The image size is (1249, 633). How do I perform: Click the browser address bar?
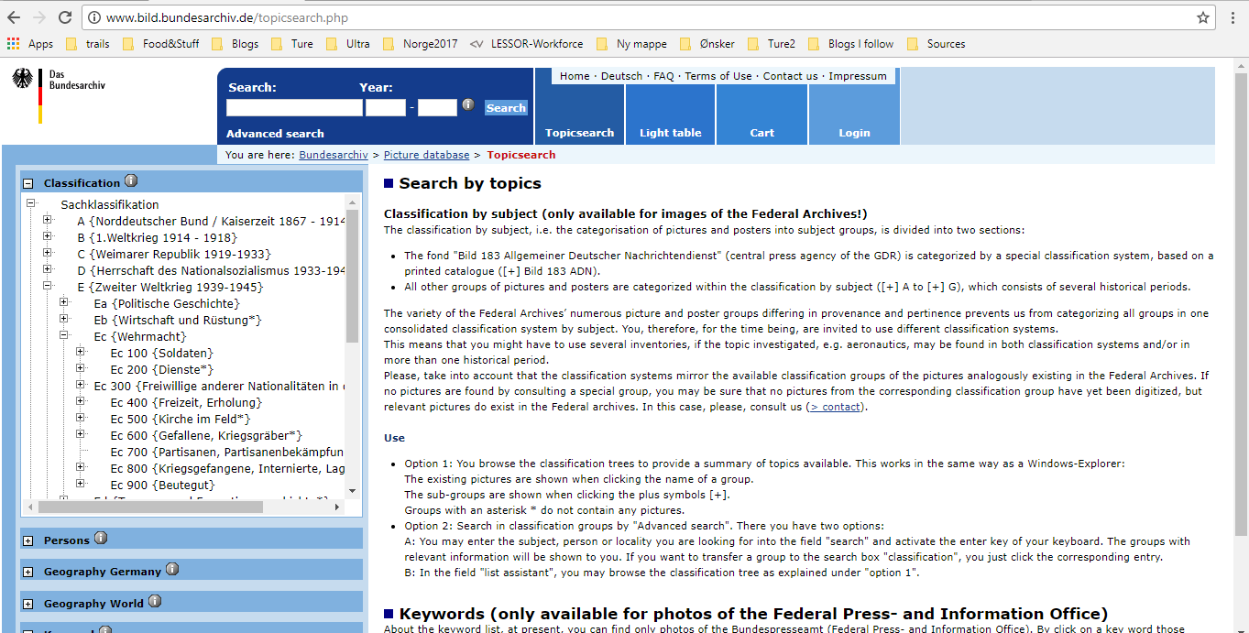click(x=641, y=17)
